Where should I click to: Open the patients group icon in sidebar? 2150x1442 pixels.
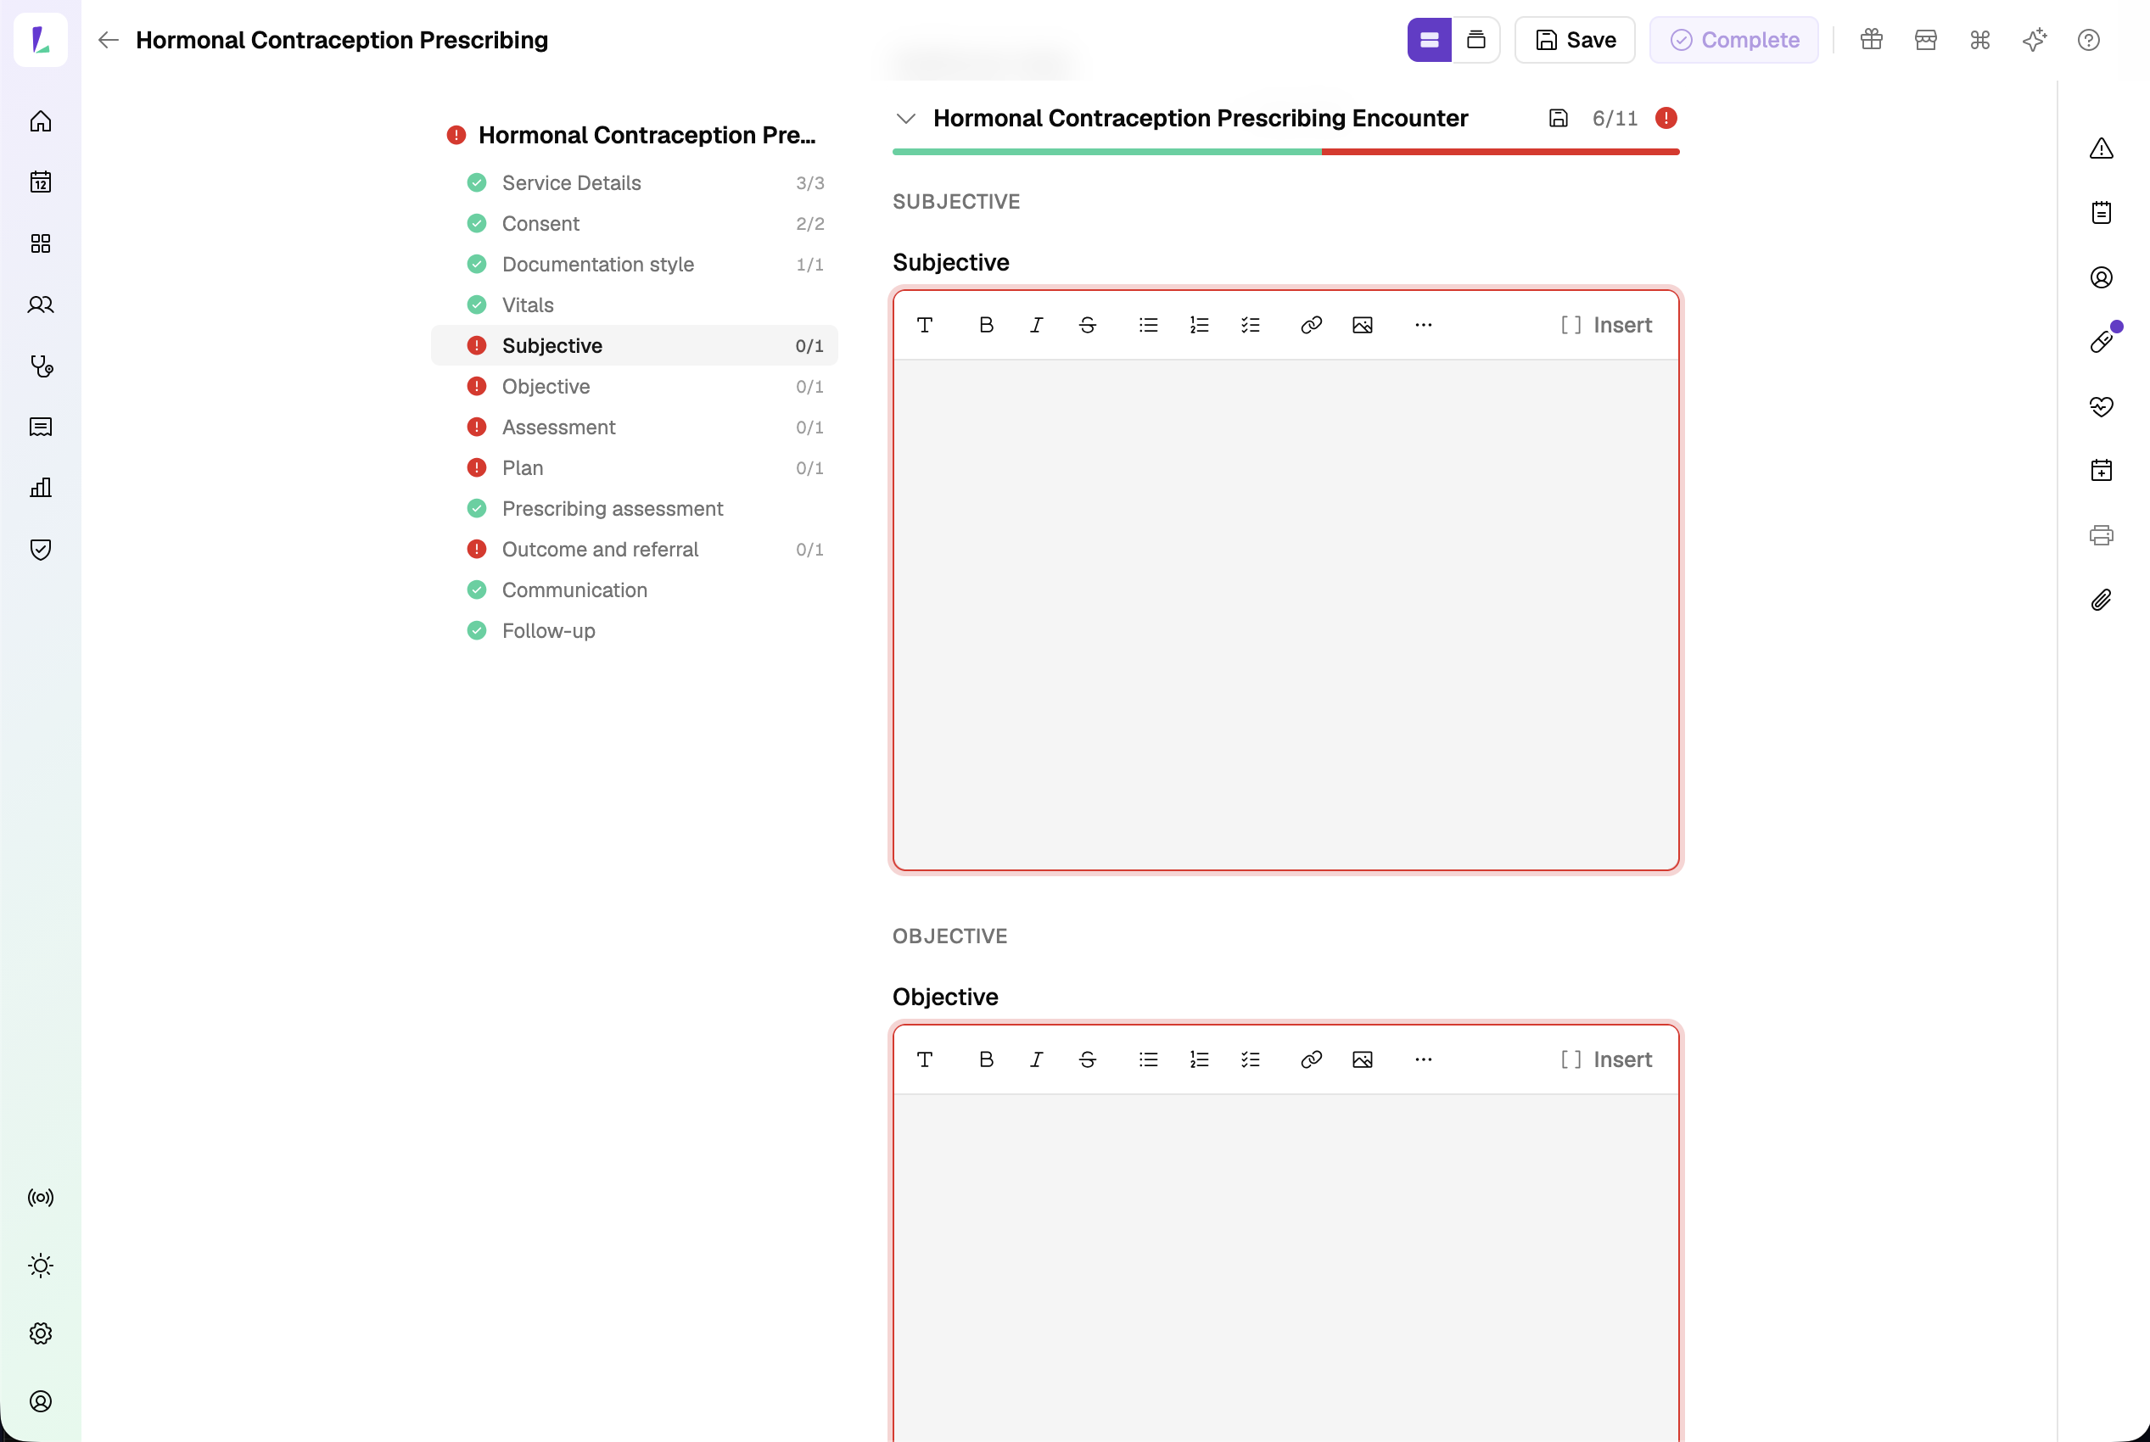[41, 305]
